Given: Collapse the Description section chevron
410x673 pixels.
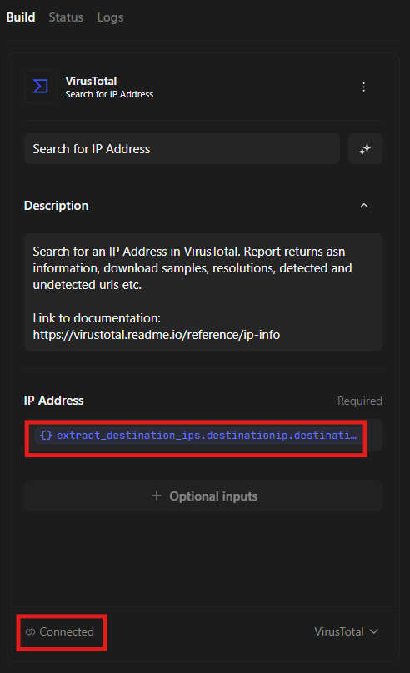Looking at the screenshot, I should [364, 206].
